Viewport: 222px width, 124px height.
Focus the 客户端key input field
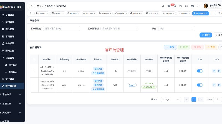tap(61, 29)
